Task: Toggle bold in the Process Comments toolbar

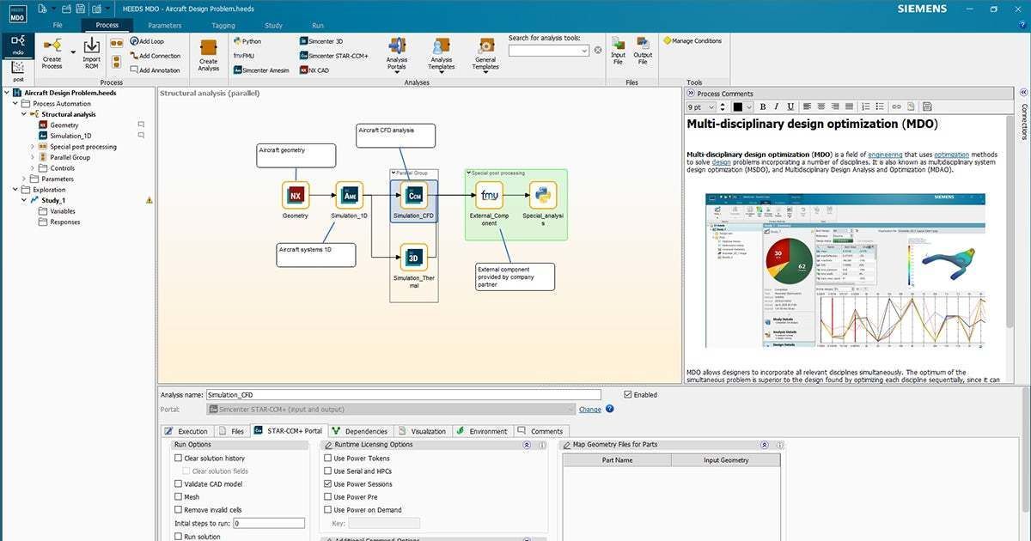Action: 762,106
